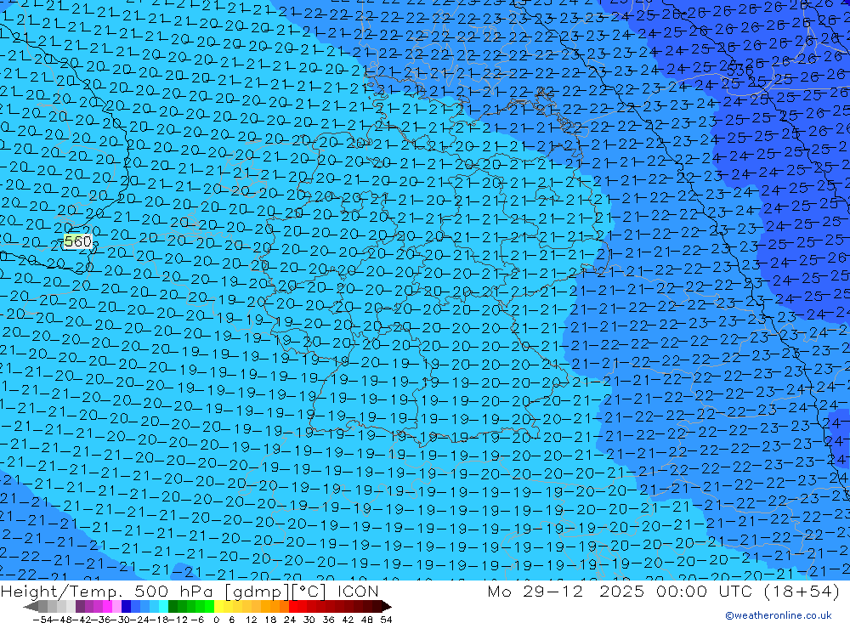This screenshot has height=623, width=850.
Task: Click the '54' label at the legend's right end
Action: (x=386, y=619)
